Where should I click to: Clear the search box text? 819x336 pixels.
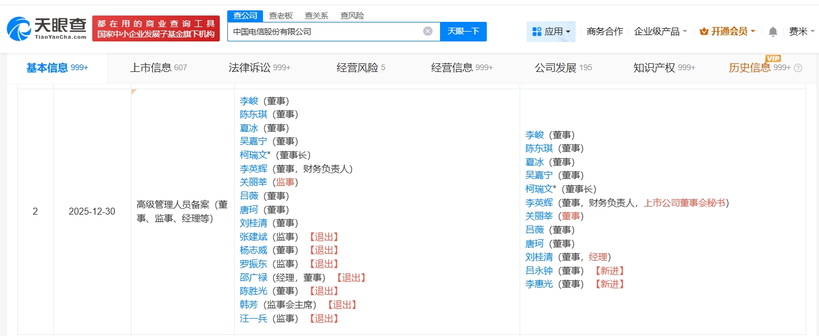[427, 31]
